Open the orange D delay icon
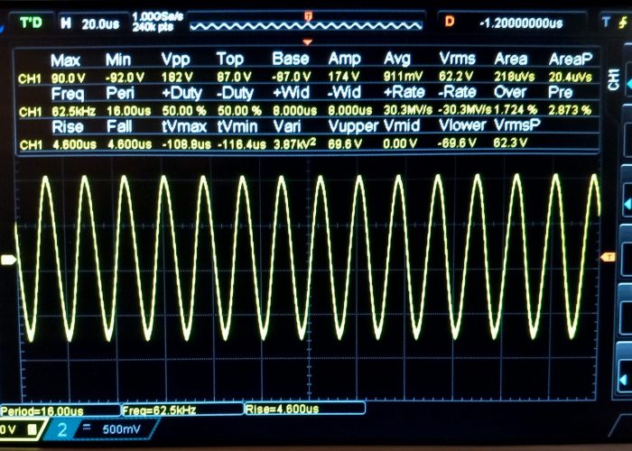Viewport: 632px width, 451px height. (450, 21)
